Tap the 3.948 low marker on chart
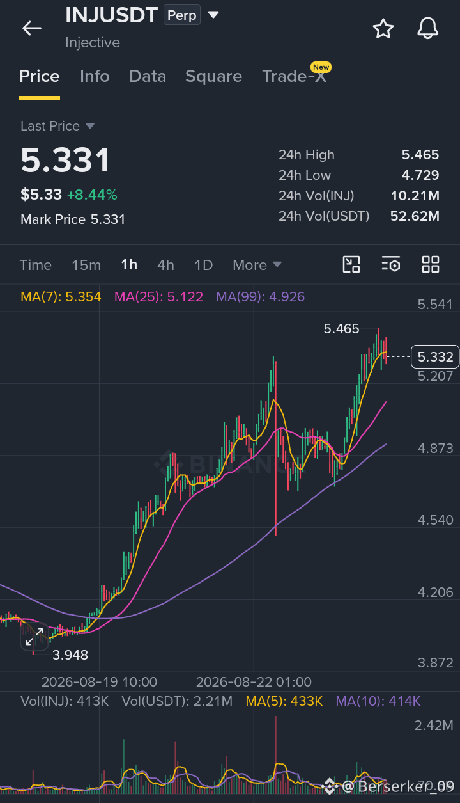Viewport: 460px width, 803px height. (x=70, y=655)
